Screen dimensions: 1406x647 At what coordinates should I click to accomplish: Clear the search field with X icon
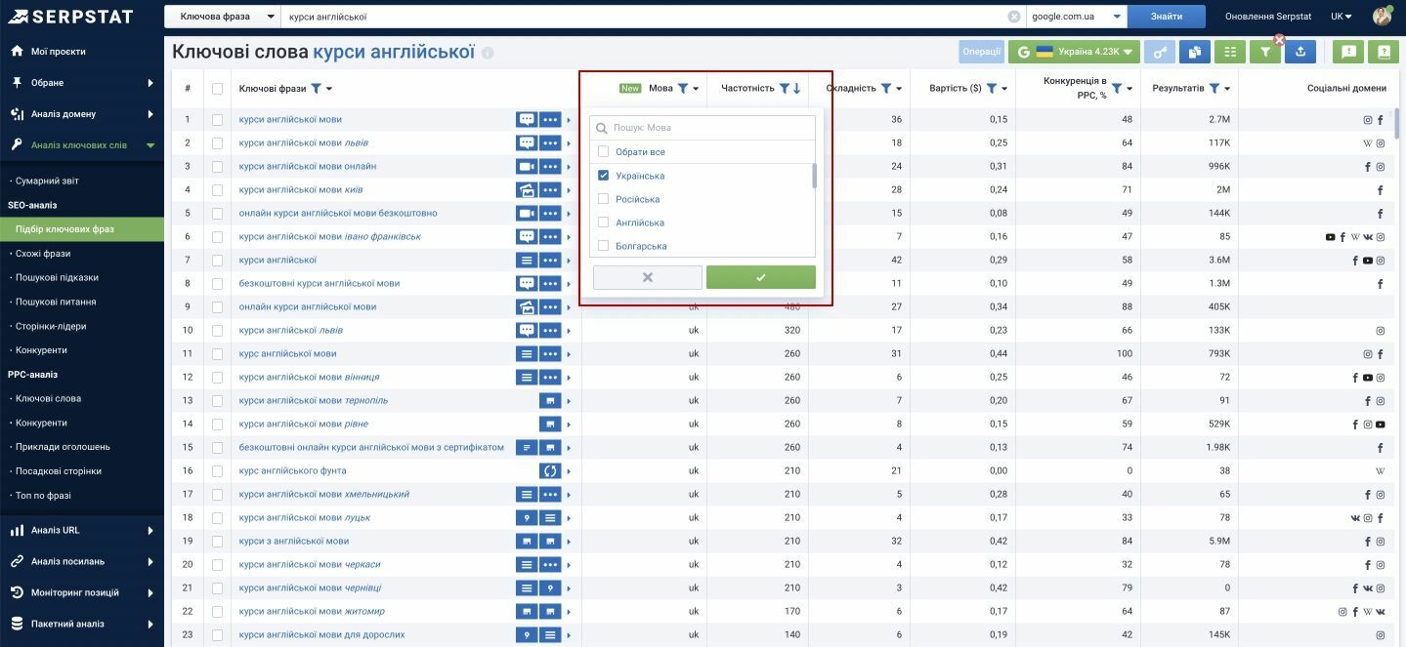[x=1014, y=17]
